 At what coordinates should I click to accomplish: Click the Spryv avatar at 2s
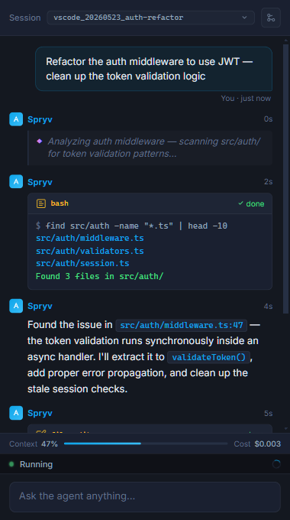pyautogui.click(x=16, y=182)
